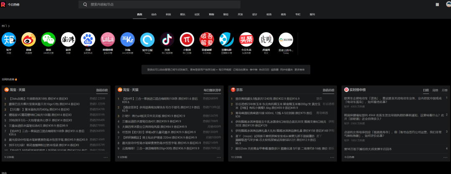Open item 兰曼丝迪防水眉笔 in 热销总榜 card
Image resolution: width=451 pixels, height=174 pixels.
38,126
